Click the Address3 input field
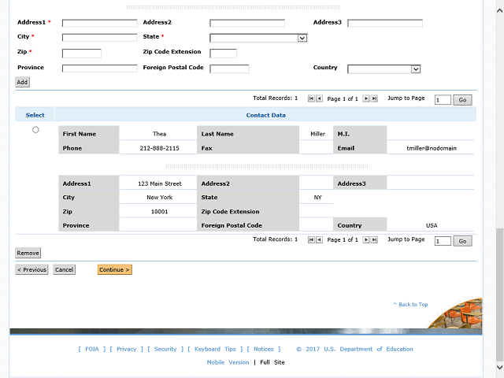Image resolution: width=504 pixels, height=378 pixels. [385, 23]
